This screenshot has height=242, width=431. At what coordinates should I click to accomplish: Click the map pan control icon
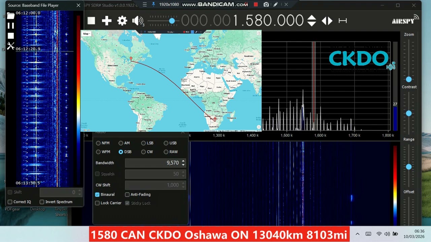[259, 127]
